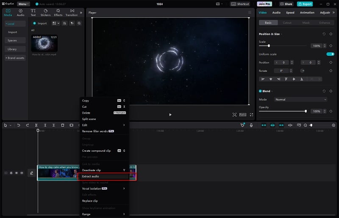Select the Basic sub-tab
The width and height of the screenshot is (339, 218).
tap(268, 23)
